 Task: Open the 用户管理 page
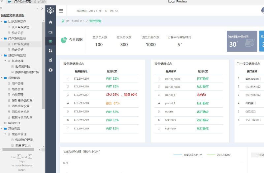17,84
